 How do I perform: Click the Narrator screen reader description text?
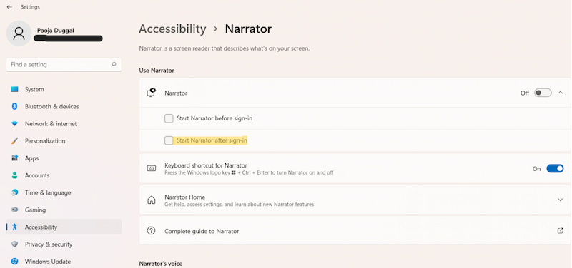[x=225, y=48]
